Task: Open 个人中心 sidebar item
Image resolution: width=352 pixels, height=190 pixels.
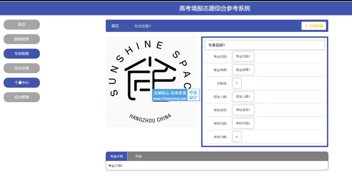Action: [22, 83]
